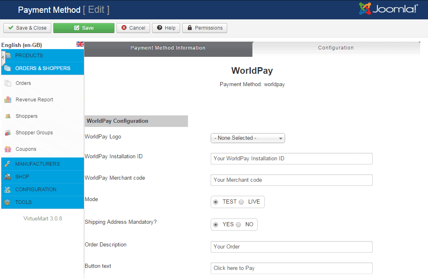Click the Cancel button
428x279 pixels.
point(133,28)
